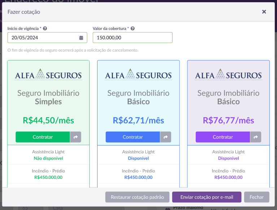Click Restaurar cotação padrão button
The width and height of the screenshot is (277, 210).
click(x=137, y=197)
